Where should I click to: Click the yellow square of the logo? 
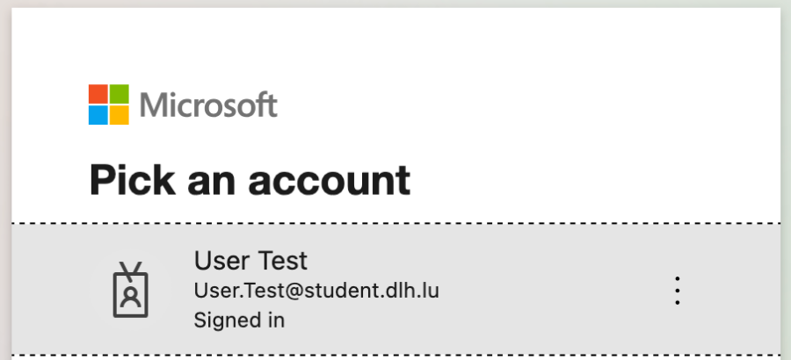pyautogui.click(x=120, y=115)
